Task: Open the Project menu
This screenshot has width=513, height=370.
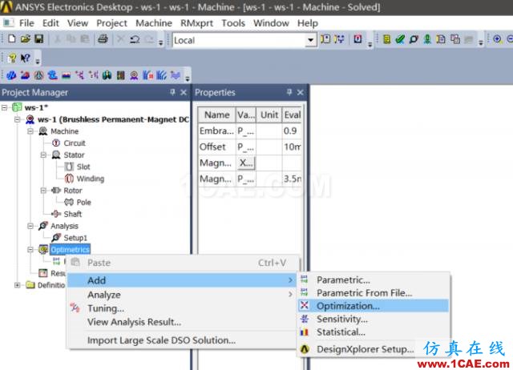Action: coord(111,23)
